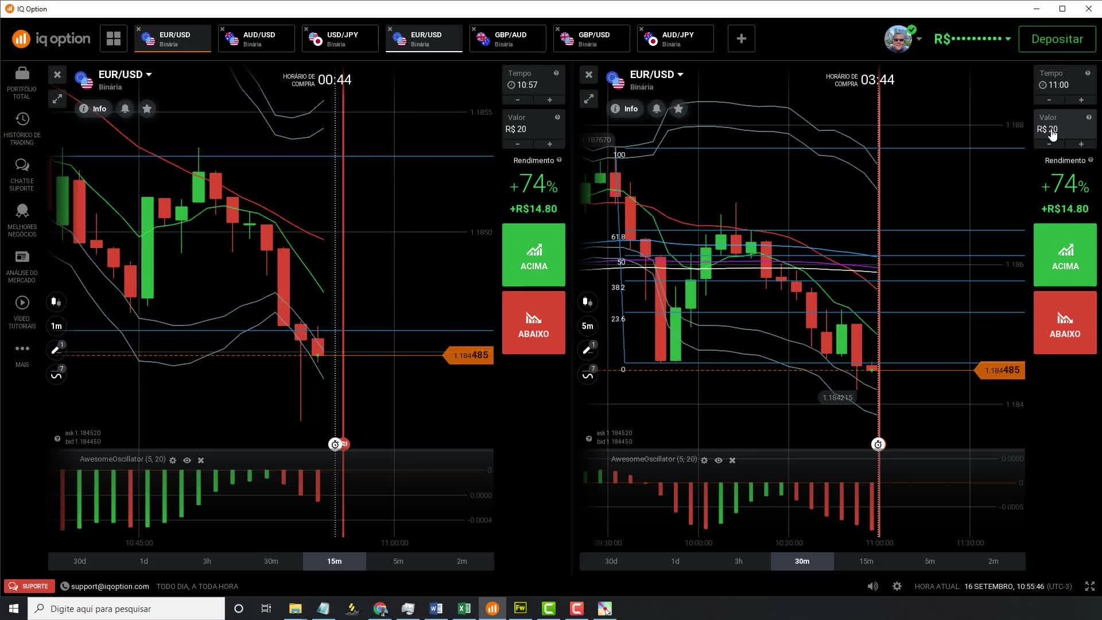Screen dimensions: 1102x620
Task: Increase left chart Valor amount
Action: coord(549,144)
